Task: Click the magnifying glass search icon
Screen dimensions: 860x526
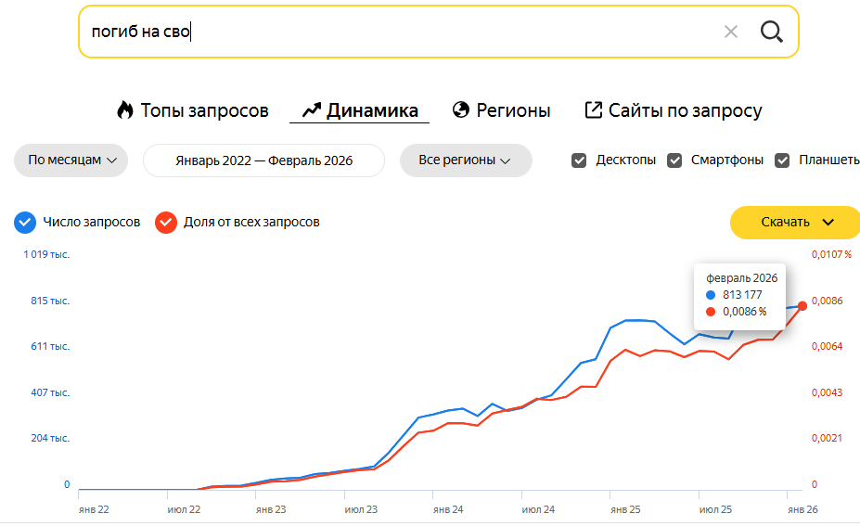Action: coord(772,32)
